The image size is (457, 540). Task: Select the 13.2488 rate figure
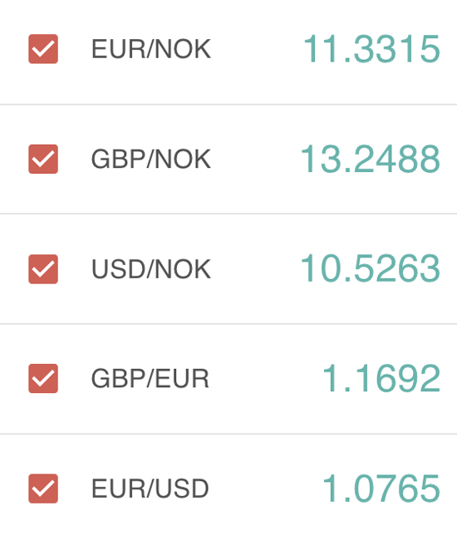coord(371,159)
